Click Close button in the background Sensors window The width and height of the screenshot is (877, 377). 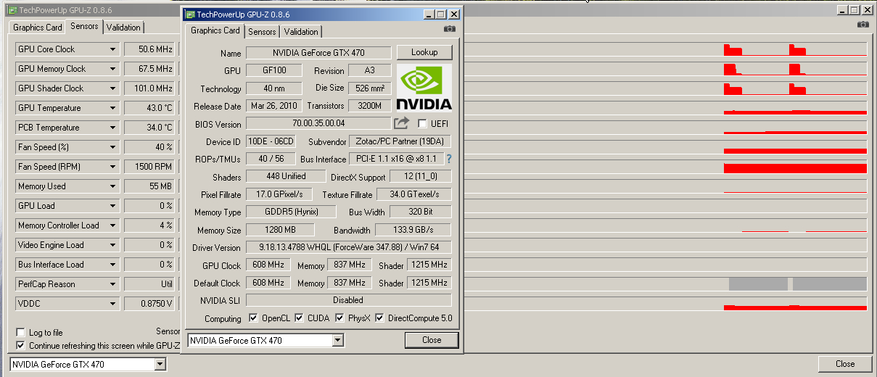click(845, 364)
